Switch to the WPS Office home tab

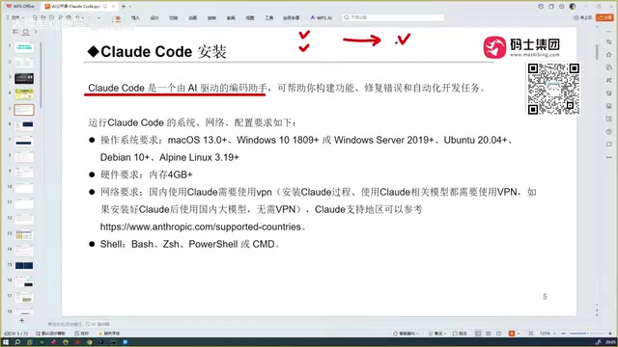coord(20,7)
